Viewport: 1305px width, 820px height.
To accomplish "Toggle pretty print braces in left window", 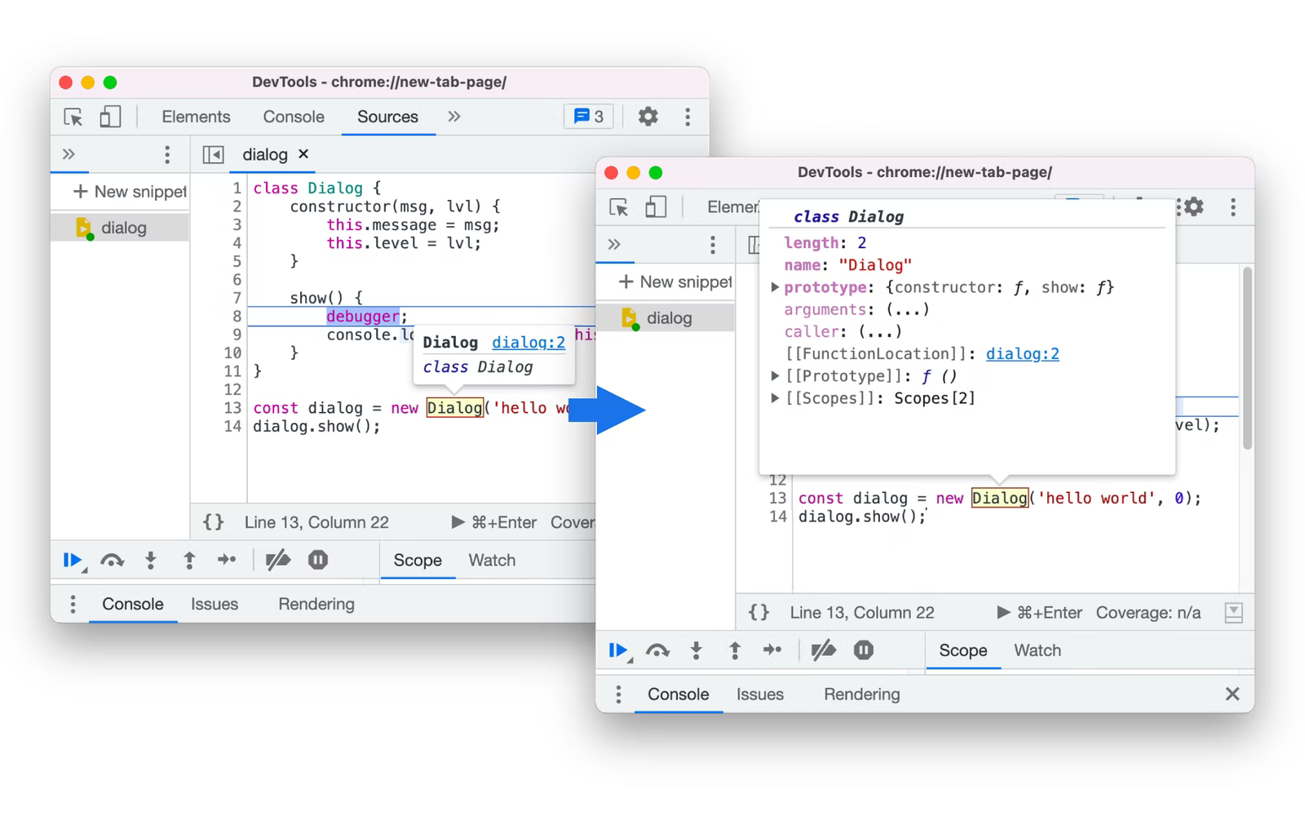I will [214, 522].
